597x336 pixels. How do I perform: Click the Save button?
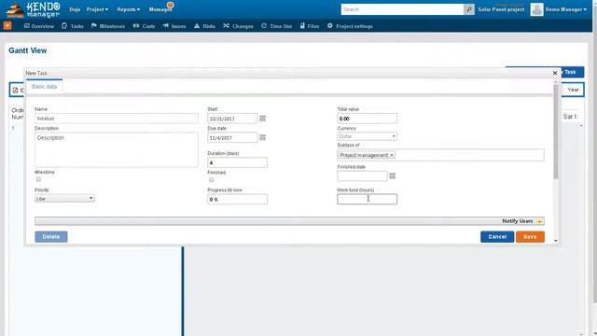[x=530, y=236]
